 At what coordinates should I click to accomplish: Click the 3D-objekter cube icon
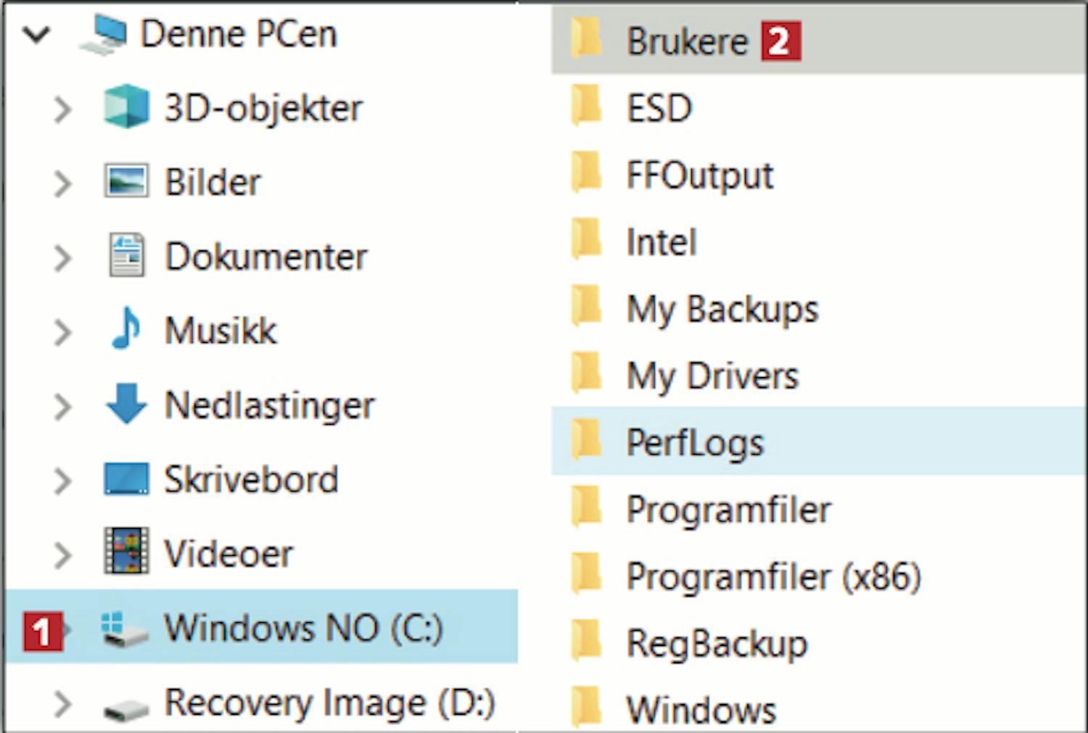coord(126,107)
